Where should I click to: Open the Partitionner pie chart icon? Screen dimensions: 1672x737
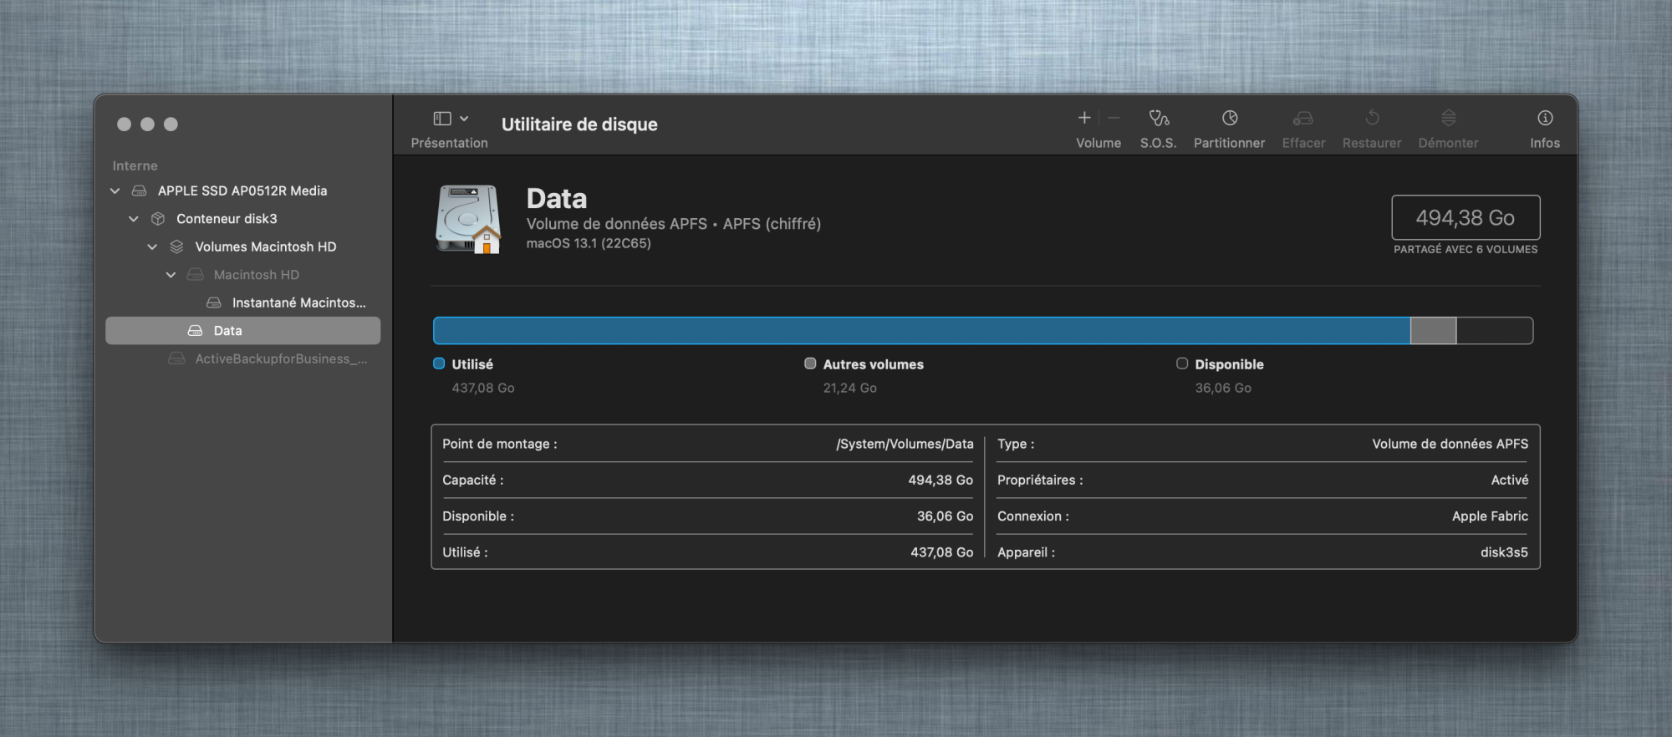tap(1230, 118)
